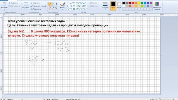Pick the Triangle shape
The image size is (178, 100).
pos(85,3)
